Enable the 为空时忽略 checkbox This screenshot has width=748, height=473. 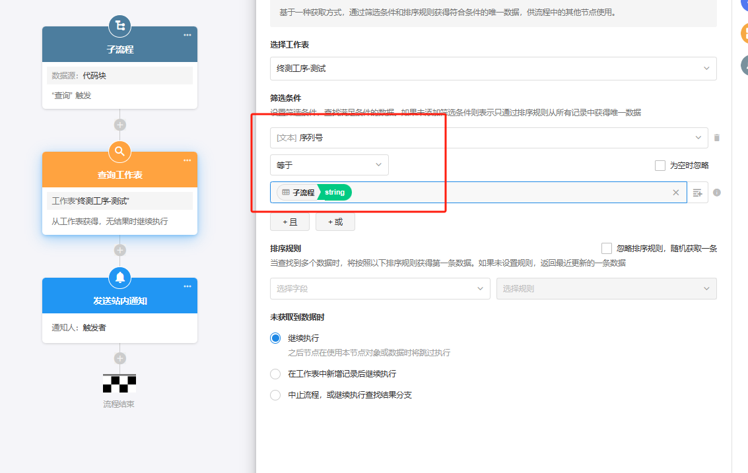pyautogui.click(x=660, y=166)
